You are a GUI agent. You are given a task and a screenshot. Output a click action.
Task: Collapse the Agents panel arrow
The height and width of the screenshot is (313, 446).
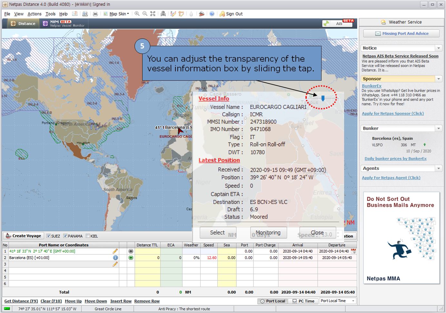coord(439,168)
